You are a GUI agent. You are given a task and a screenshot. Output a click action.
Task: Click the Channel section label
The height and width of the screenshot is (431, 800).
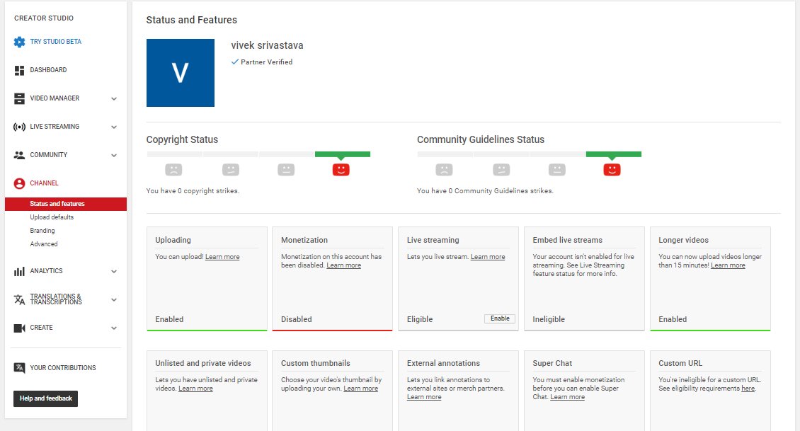44,183
